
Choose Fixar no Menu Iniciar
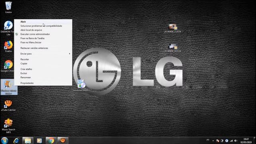(x=43, y=42)
